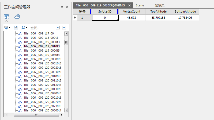The height and width of the screenshot is (120, 214).
Task: Select tree item Tile__006__009_L17_00
Action: (39, 33)
